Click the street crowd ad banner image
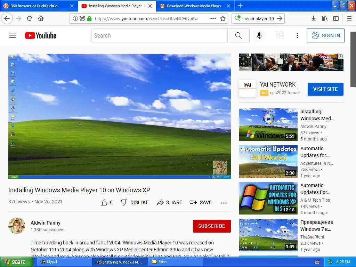The image size is (356, 267). click(291, 62)
